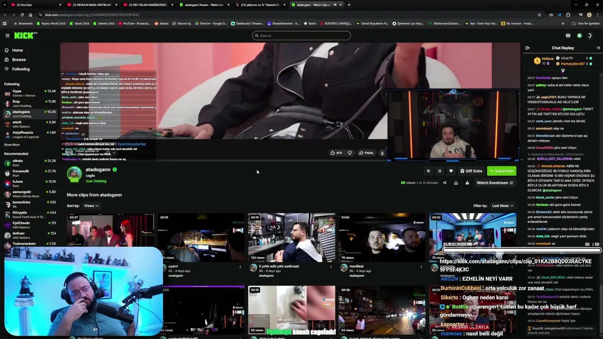Open options menu for ayarrr clip
The width and height of the screenshot is (603, 339).
click(x=240, y=266)
